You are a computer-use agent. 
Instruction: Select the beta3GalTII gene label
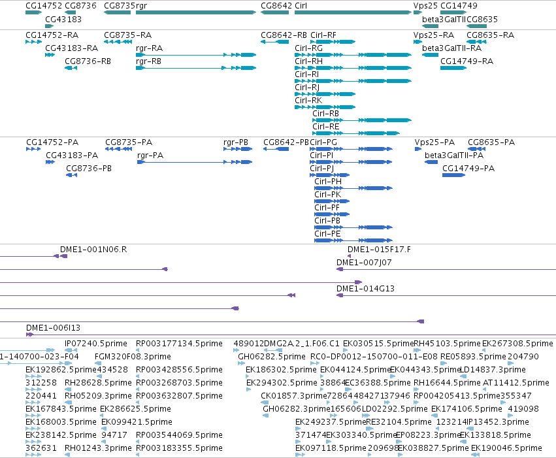(444, 19)
